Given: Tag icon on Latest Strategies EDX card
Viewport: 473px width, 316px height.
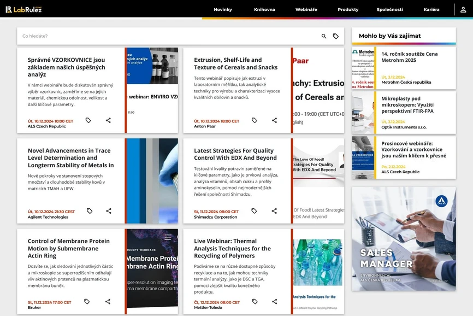Looking at the screenshot, I should pyautogui.click(x=254, y=211).
